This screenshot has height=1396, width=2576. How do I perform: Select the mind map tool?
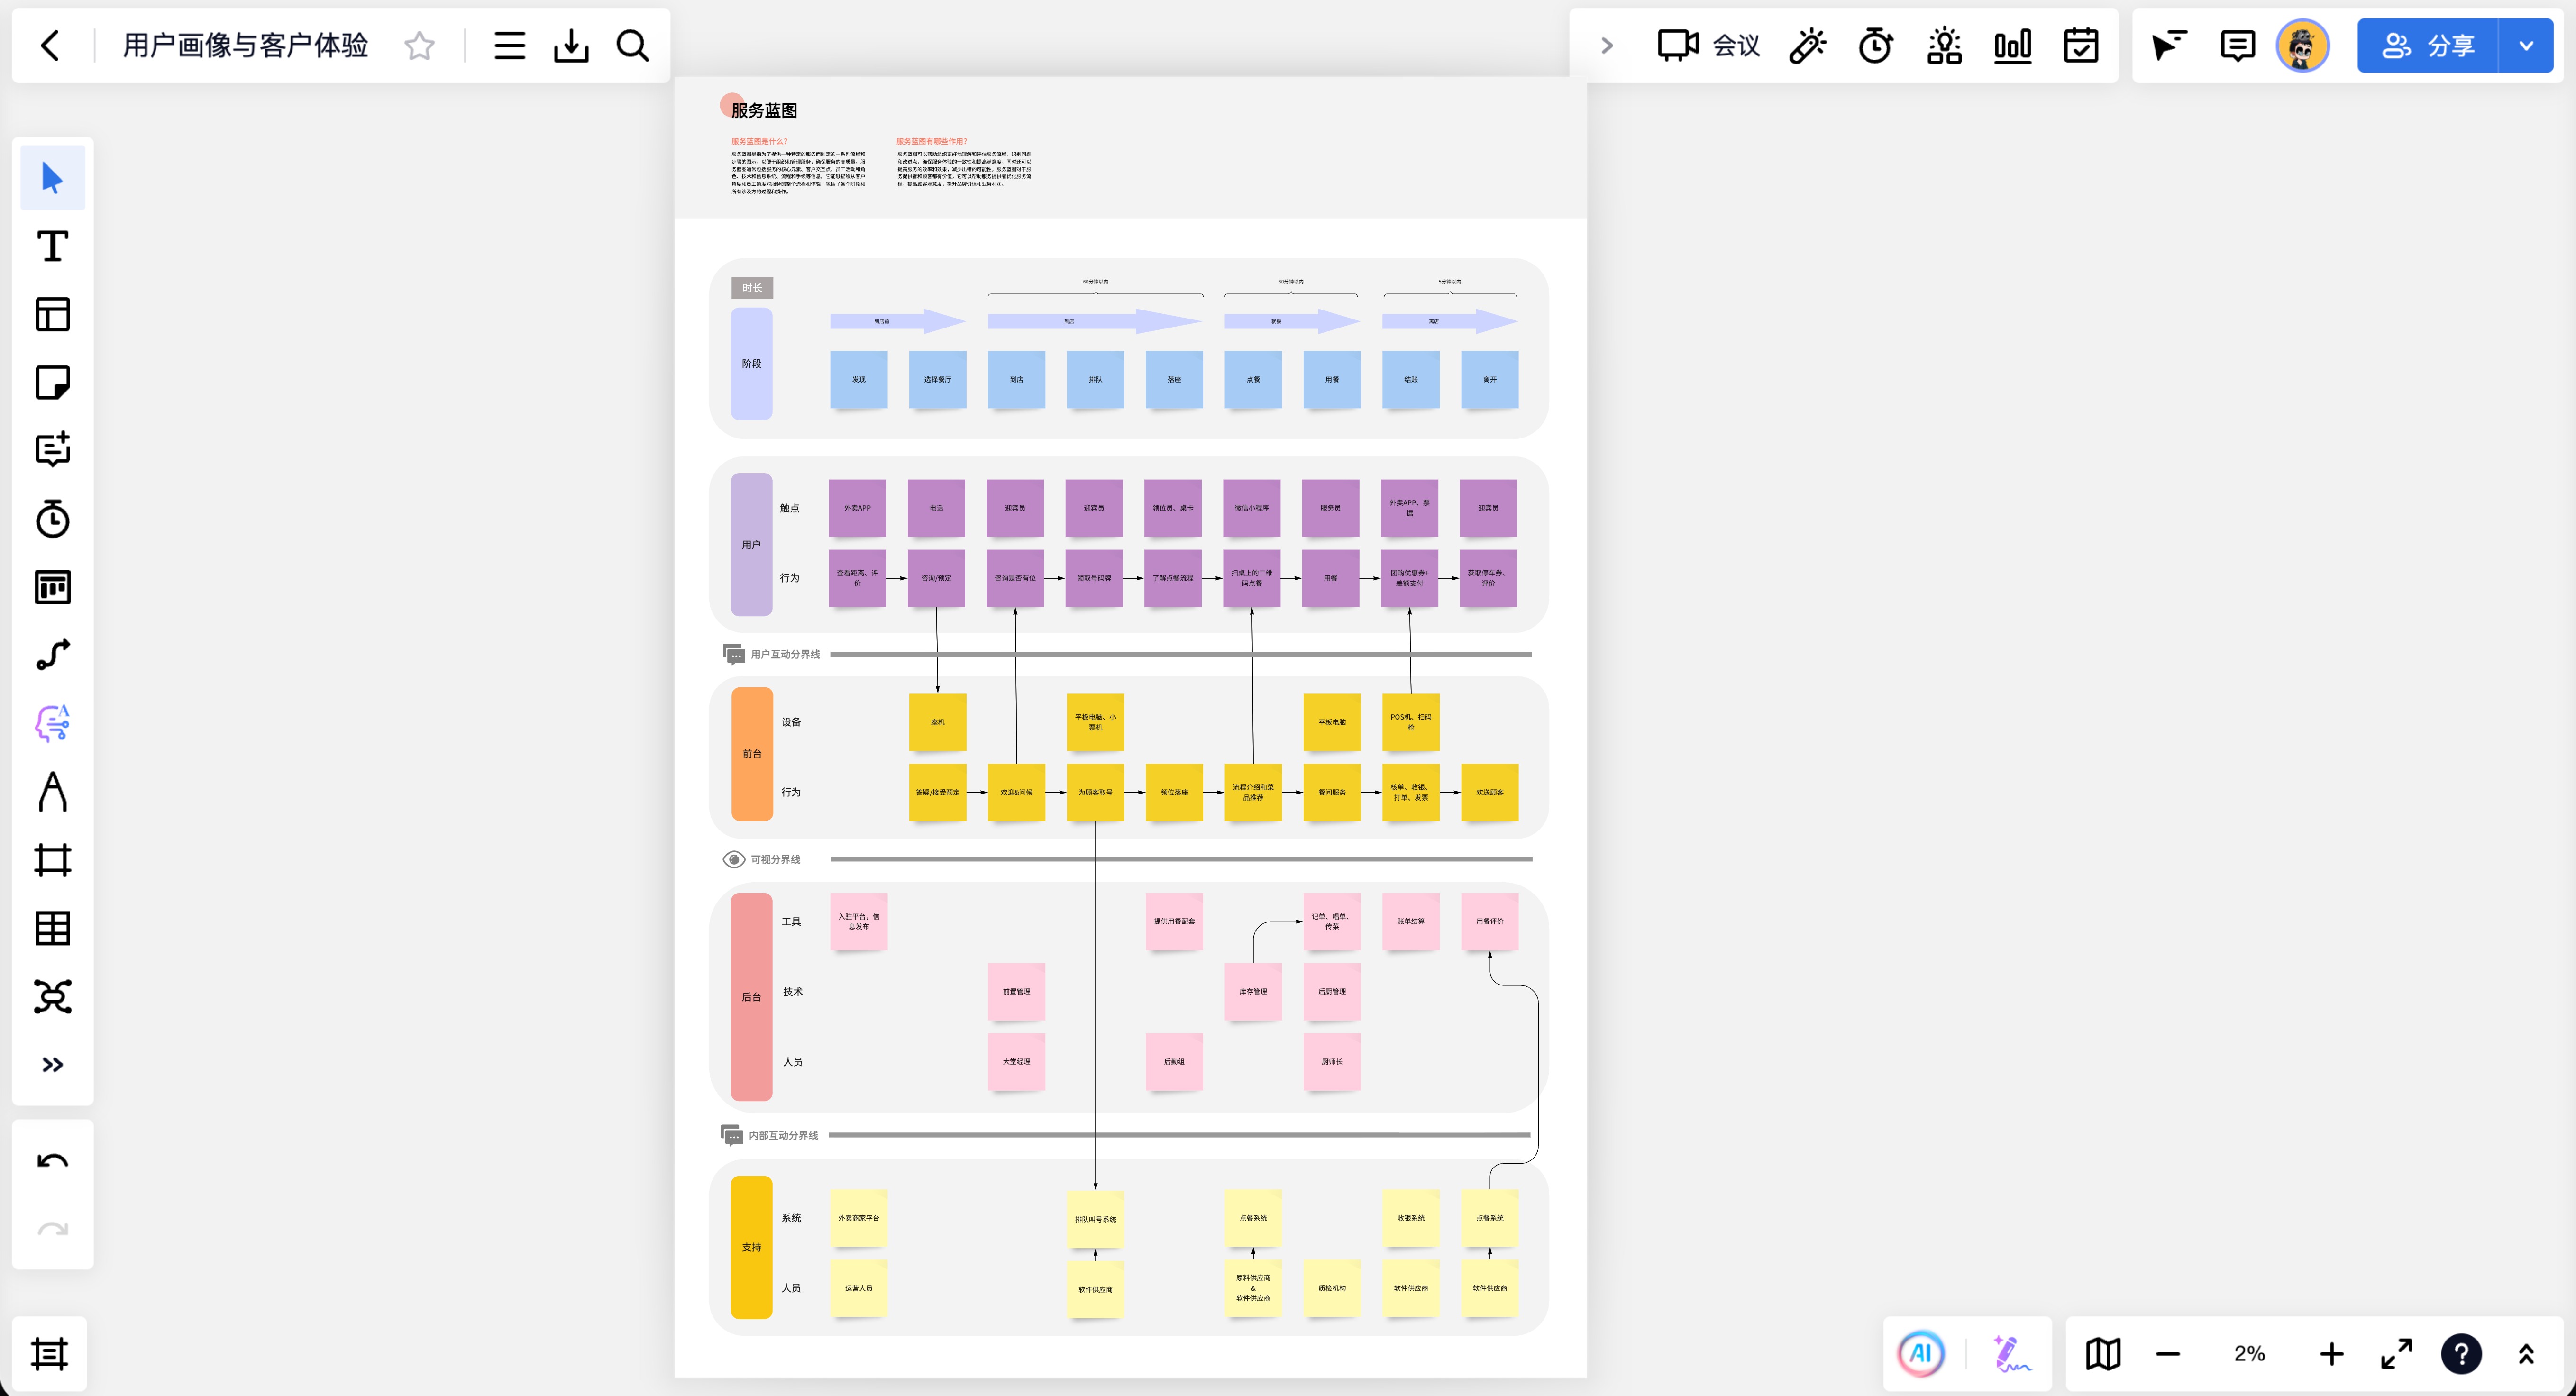point(53,996)
